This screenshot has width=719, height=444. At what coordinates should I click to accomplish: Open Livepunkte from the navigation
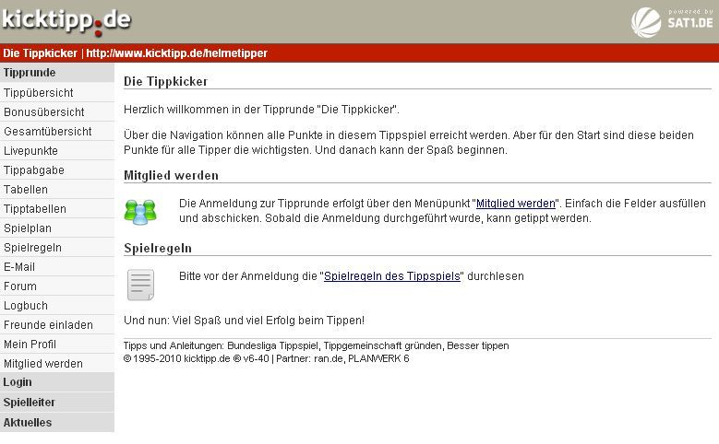click(30, 151)
